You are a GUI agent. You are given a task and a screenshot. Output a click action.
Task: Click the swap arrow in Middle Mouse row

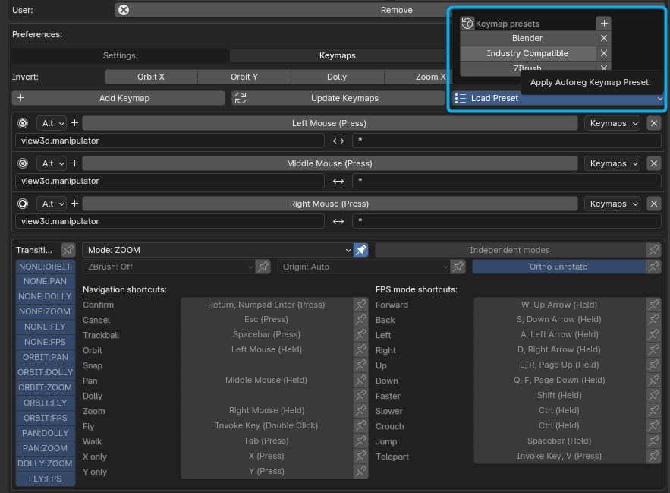pyautogui.click(x=338, y=181)
